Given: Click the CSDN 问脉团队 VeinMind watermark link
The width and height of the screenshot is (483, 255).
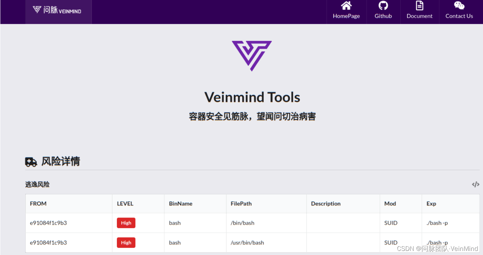Looking at the screenshot, I should [437, 249].
